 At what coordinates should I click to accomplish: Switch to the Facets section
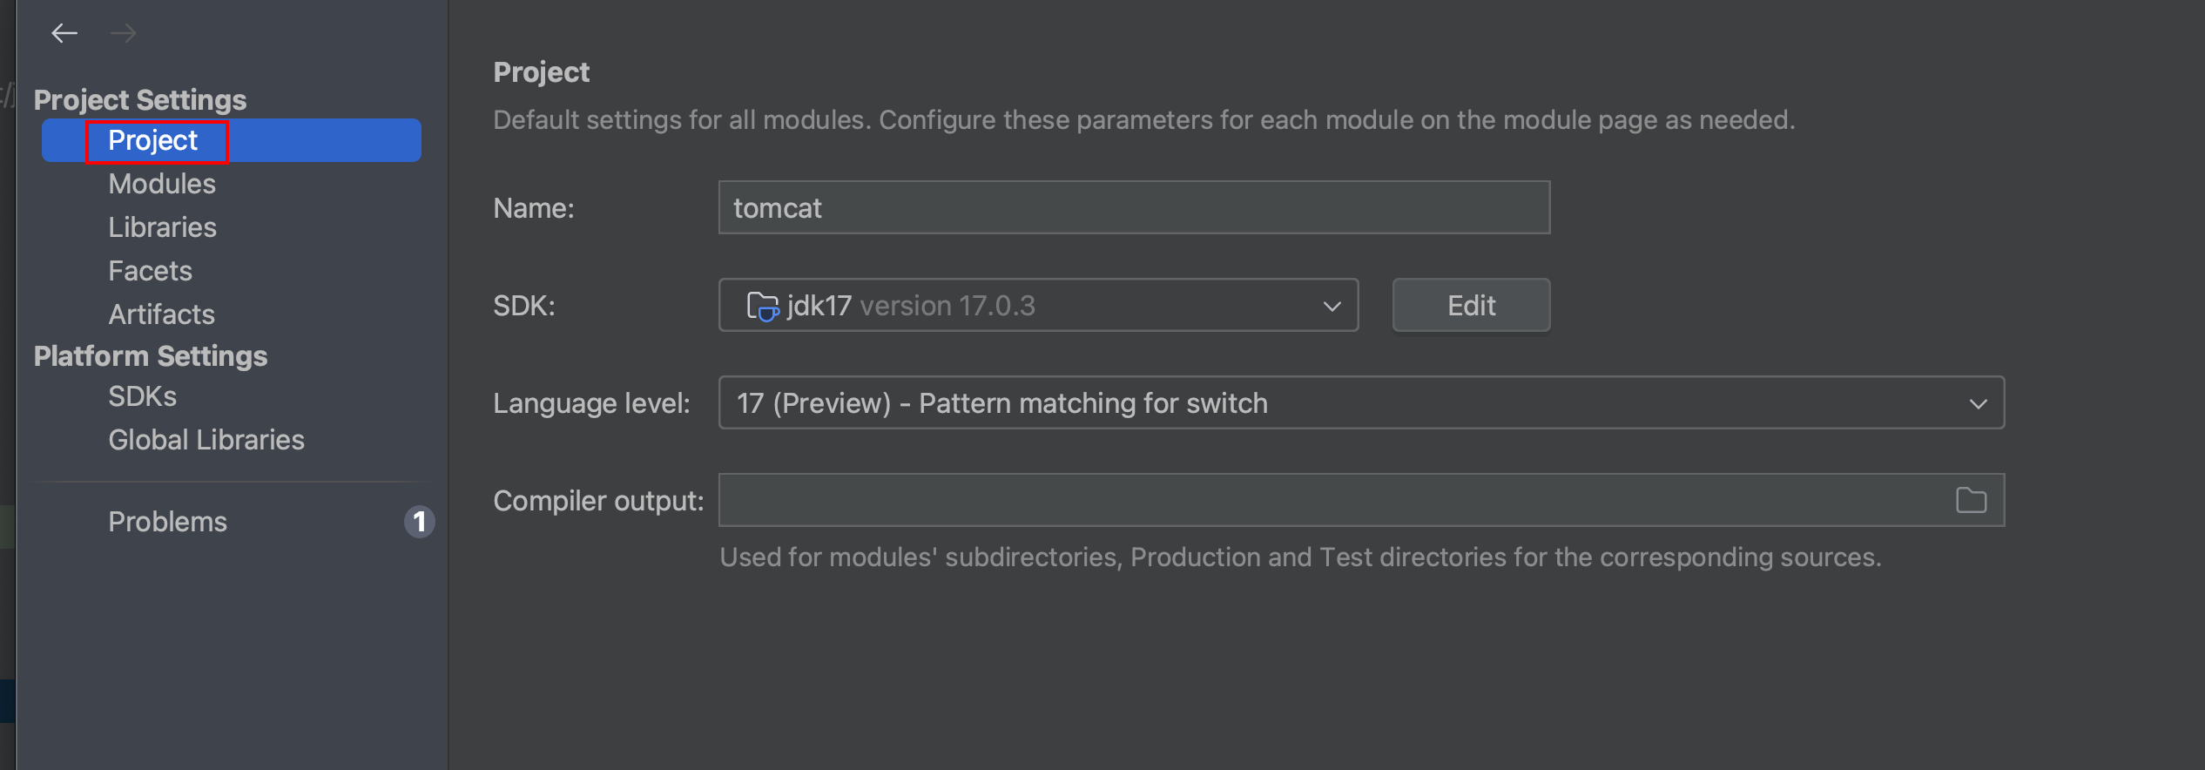point(150,272)
